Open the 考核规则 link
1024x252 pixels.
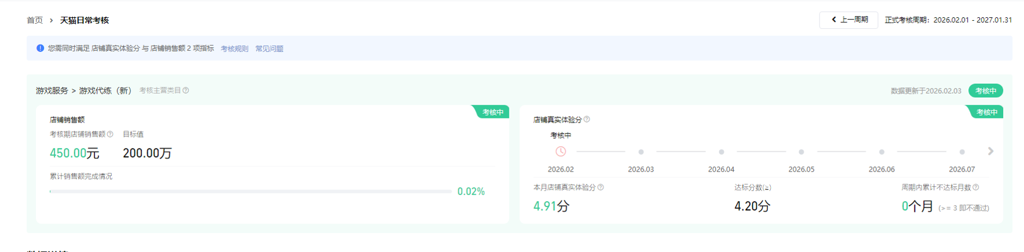[234, 49]
